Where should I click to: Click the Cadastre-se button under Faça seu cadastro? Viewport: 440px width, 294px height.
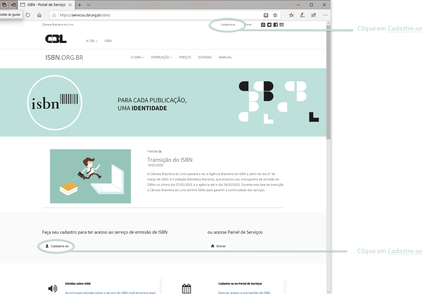[x=57, y=246]
